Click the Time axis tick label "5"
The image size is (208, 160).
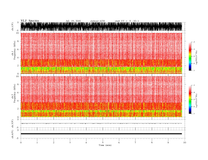coord(103,142)
